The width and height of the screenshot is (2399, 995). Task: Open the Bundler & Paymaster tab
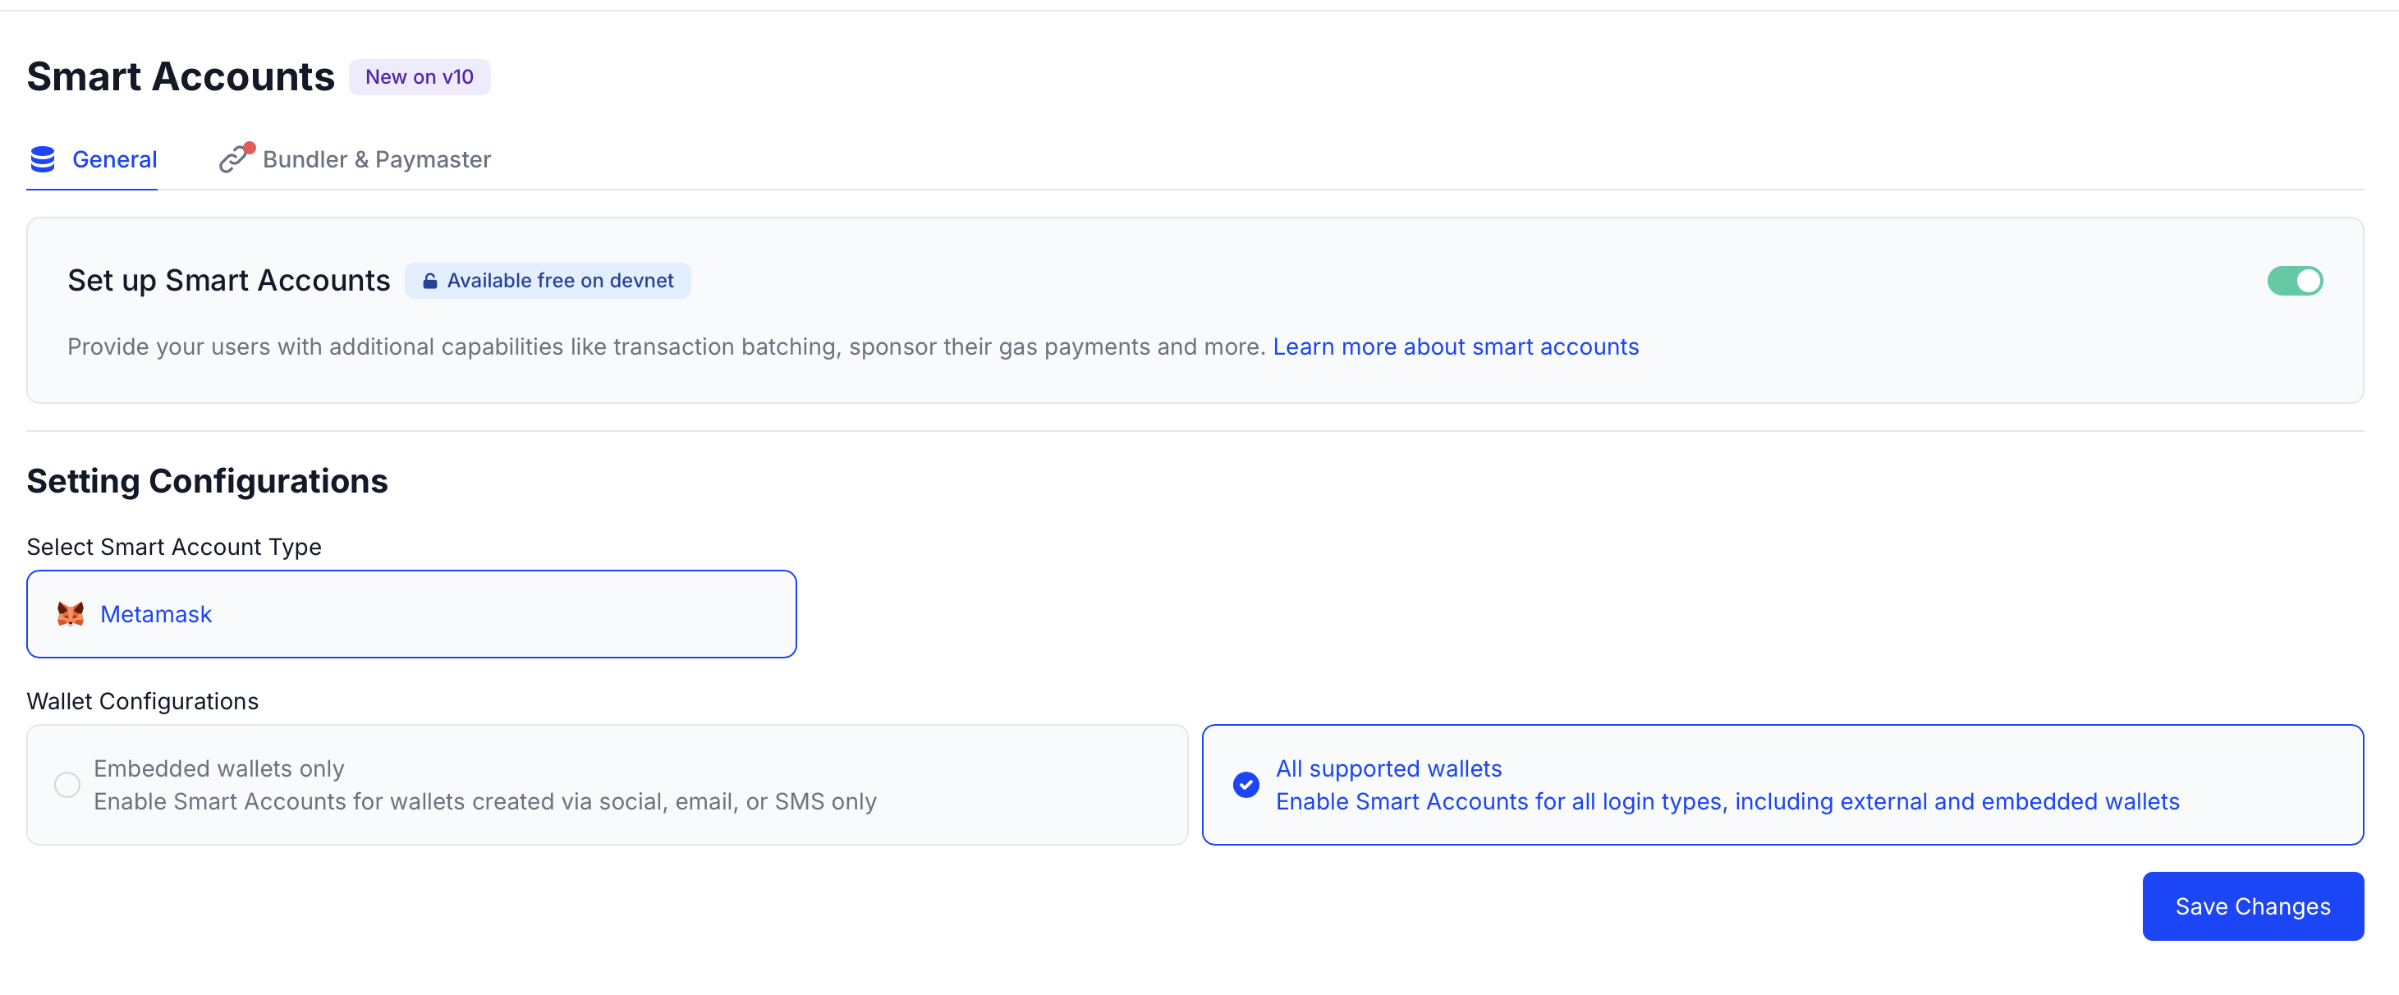[376, 159]
